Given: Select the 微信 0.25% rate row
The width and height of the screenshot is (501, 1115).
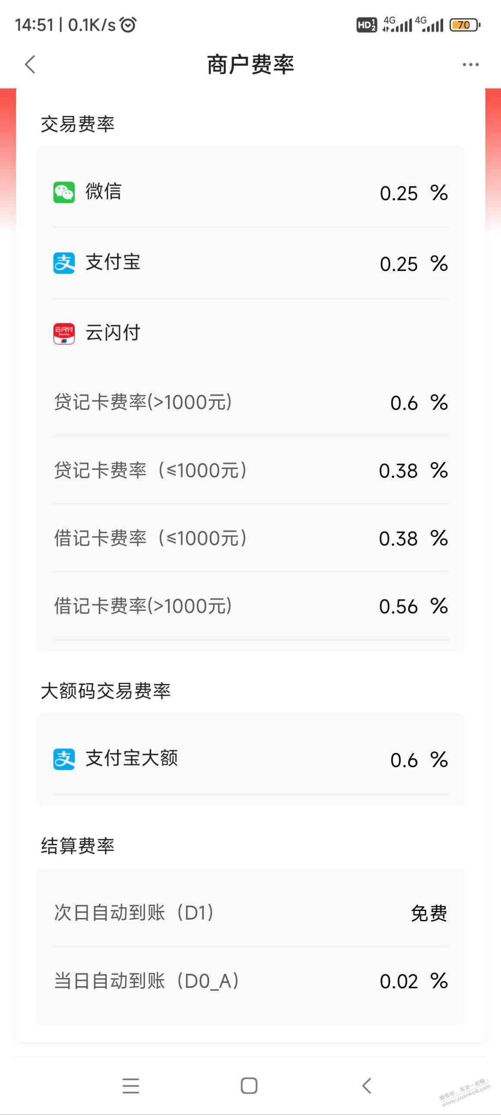Looking at the screenshot, I should 251,192.
